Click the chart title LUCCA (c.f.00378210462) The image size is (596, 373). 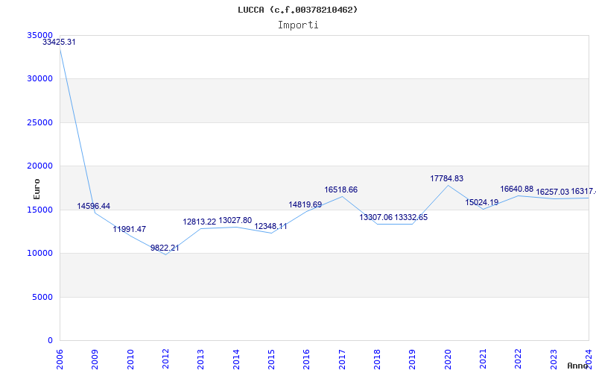click(297, 10)
